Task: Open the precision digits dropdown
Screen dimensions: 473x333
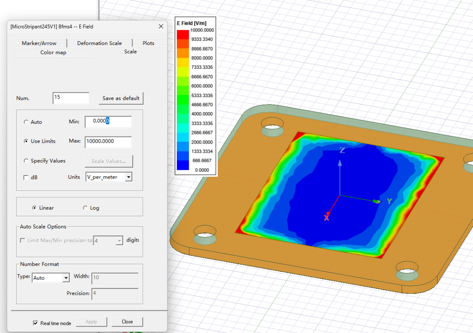Action: click(119, 240)
